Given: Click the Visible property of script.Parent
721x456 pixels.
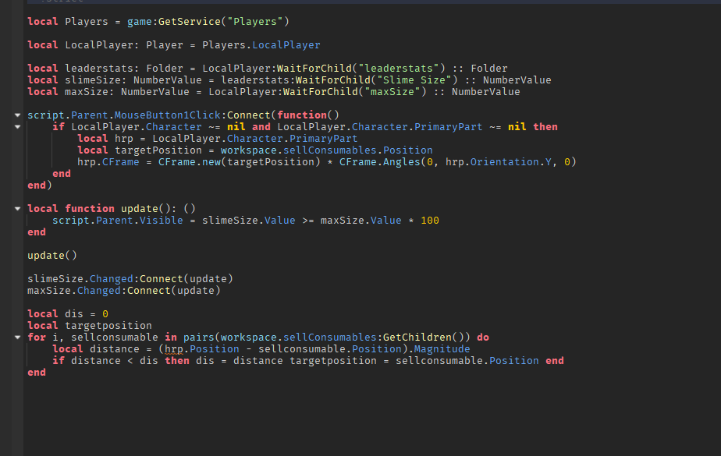Looking at the screenshot, I should click(x=162, y=221).
